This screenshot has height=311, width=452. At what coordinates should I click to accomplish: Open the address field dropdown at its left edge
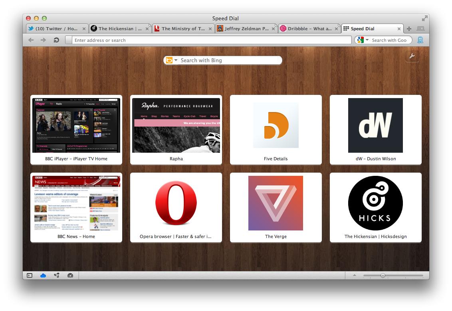tap(69, 40)
